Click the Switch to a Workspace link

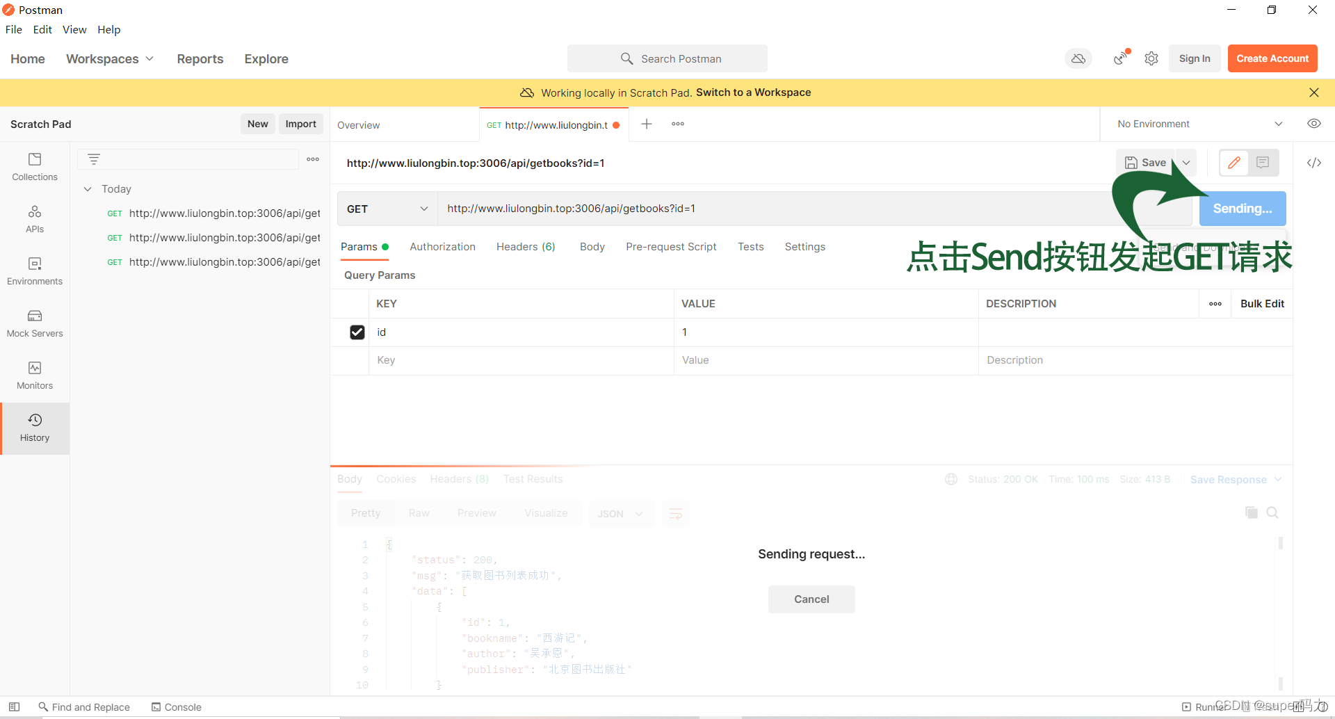coord(753,92)
